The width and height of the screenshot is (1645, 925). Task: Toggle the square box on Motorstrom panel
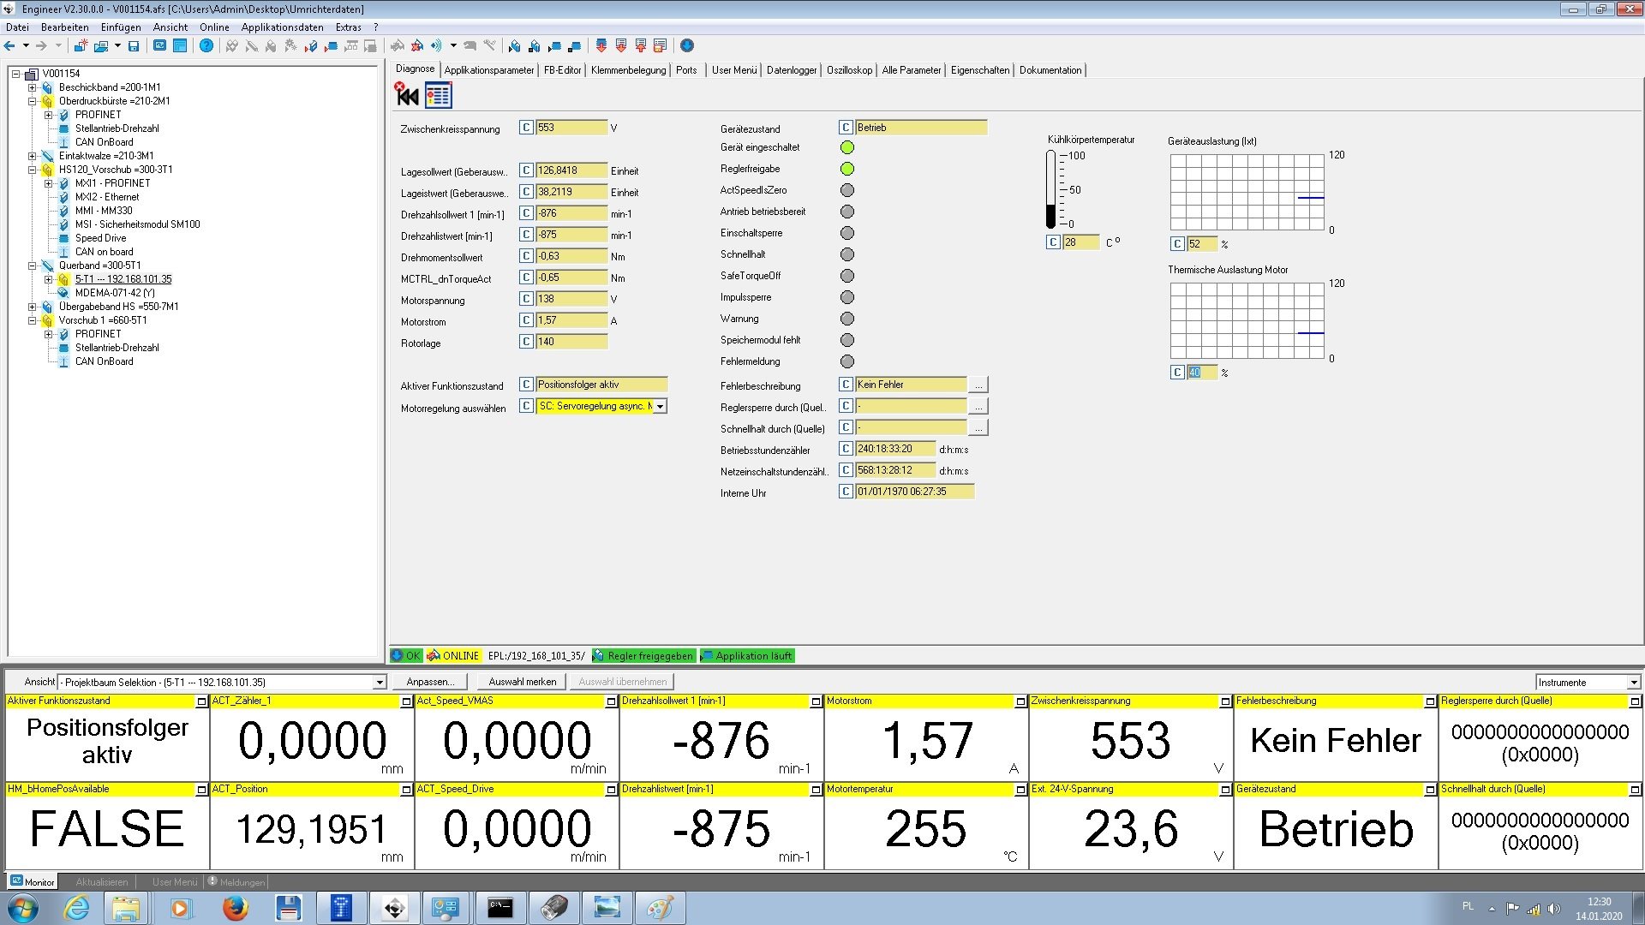coord(1020,701)
